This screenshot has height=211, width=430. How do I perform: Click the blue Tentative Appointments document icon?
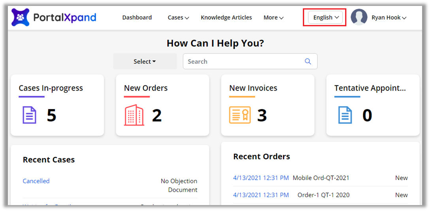(345, 115)
